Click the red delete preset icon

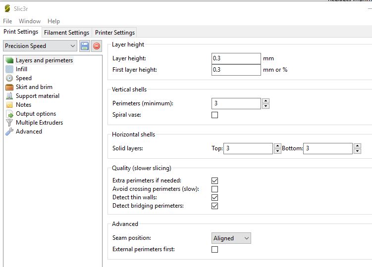[97, 46]
